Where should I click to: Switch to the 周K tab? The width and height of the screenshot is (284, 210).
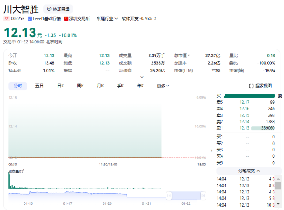point(80,86)
